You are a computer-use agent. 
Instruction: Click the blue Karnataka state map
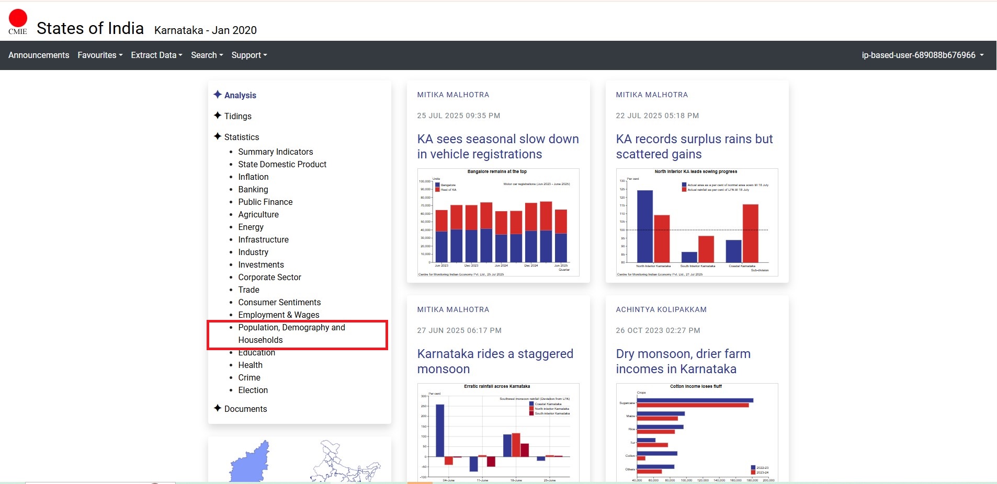coord(251,462)
